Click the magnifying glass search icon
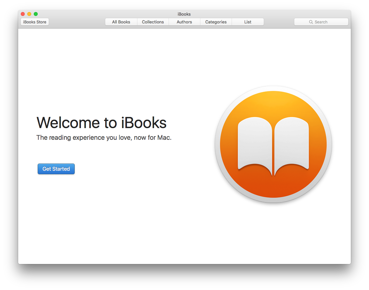The height and width of the screenshot is (290, 369). pyautogui.click(x=311, y=22)
